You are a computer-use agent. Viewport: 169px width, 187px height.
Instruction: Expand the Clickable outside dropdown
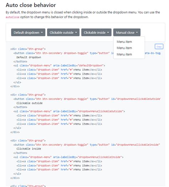coord(63,32)
